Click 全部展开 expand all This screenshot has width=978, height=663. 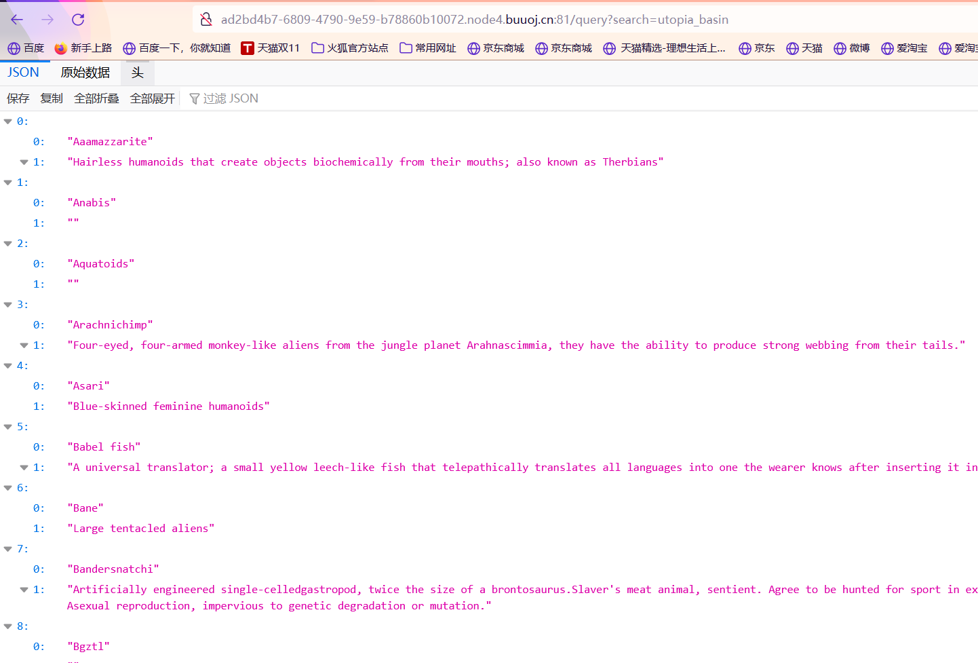pyautogui.click(x=153, y=98)
